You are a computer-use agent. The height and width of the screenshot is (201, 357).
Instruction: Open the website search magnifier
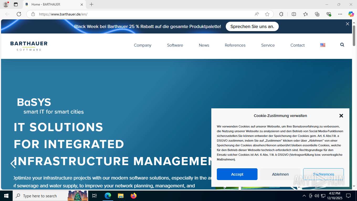(342, 45)
